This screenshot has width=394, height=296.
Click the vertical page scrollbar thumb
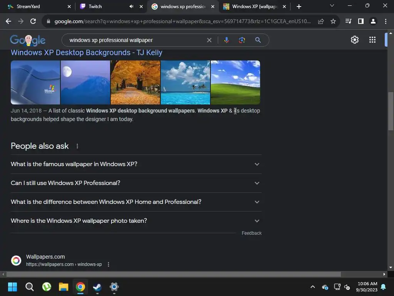click(x=391, y=111)
